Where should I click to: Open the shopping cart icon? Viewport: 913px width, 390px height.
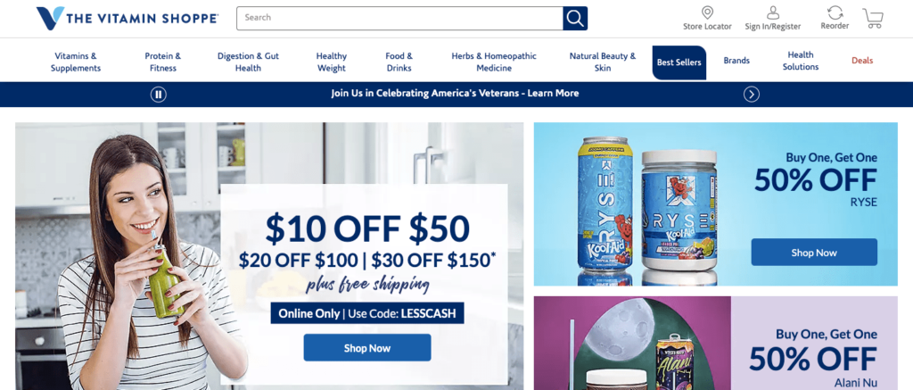point(873,19)
